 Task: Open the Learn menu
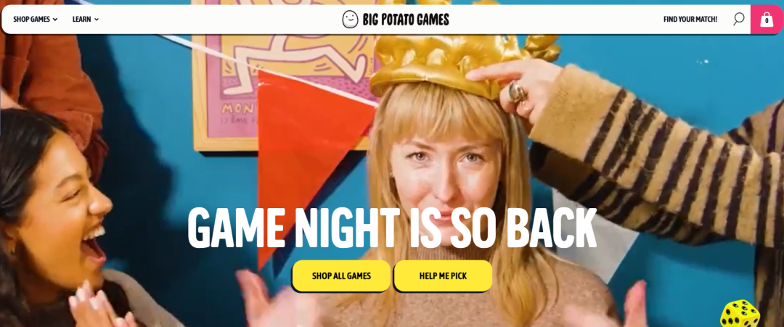pyautogui.click(x=86, y=20)
